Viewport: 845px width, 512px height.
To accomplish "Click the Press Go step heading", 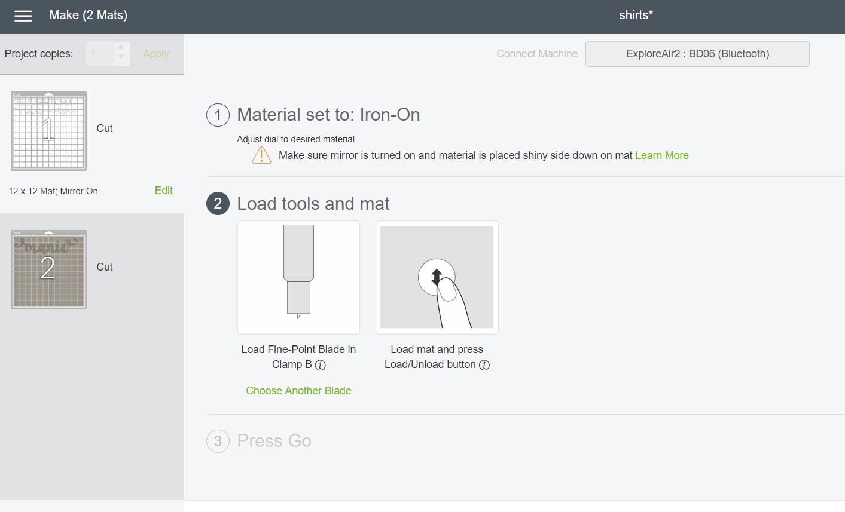I will point(274,441).
